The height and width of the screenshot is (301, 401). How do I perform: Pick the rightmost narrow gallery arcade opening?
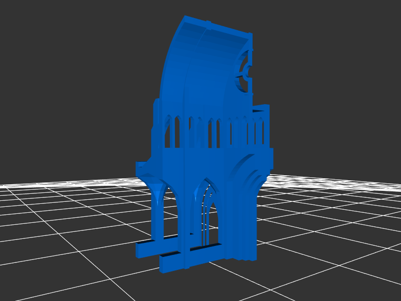(x=261, y=131)
